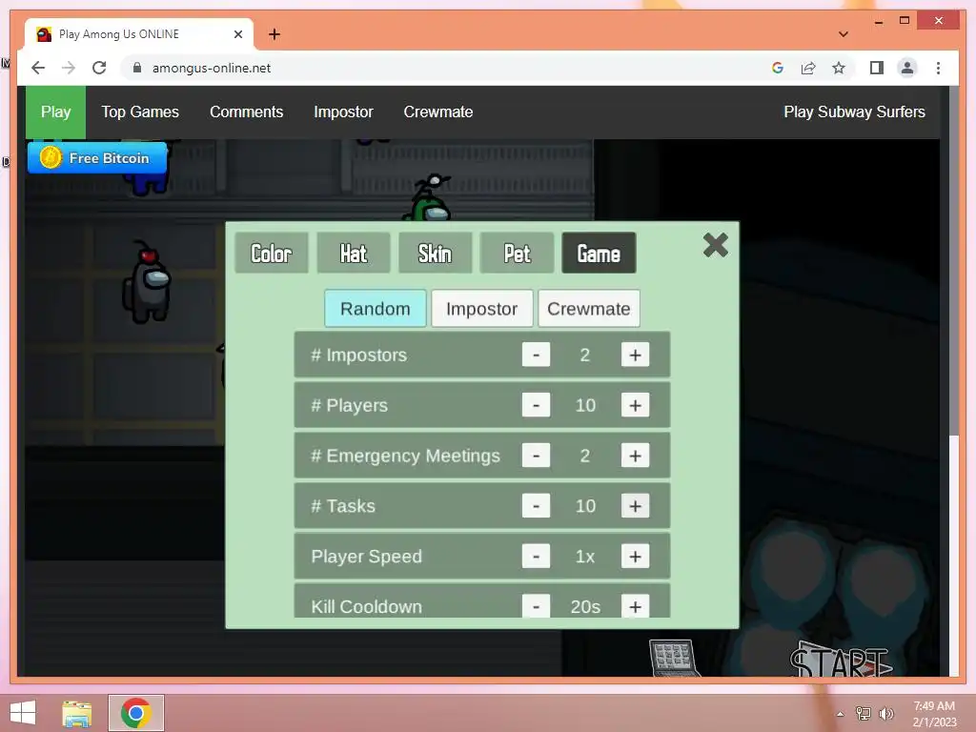Click the START button in game
This screenshot has width=976, height=732.
841,661
